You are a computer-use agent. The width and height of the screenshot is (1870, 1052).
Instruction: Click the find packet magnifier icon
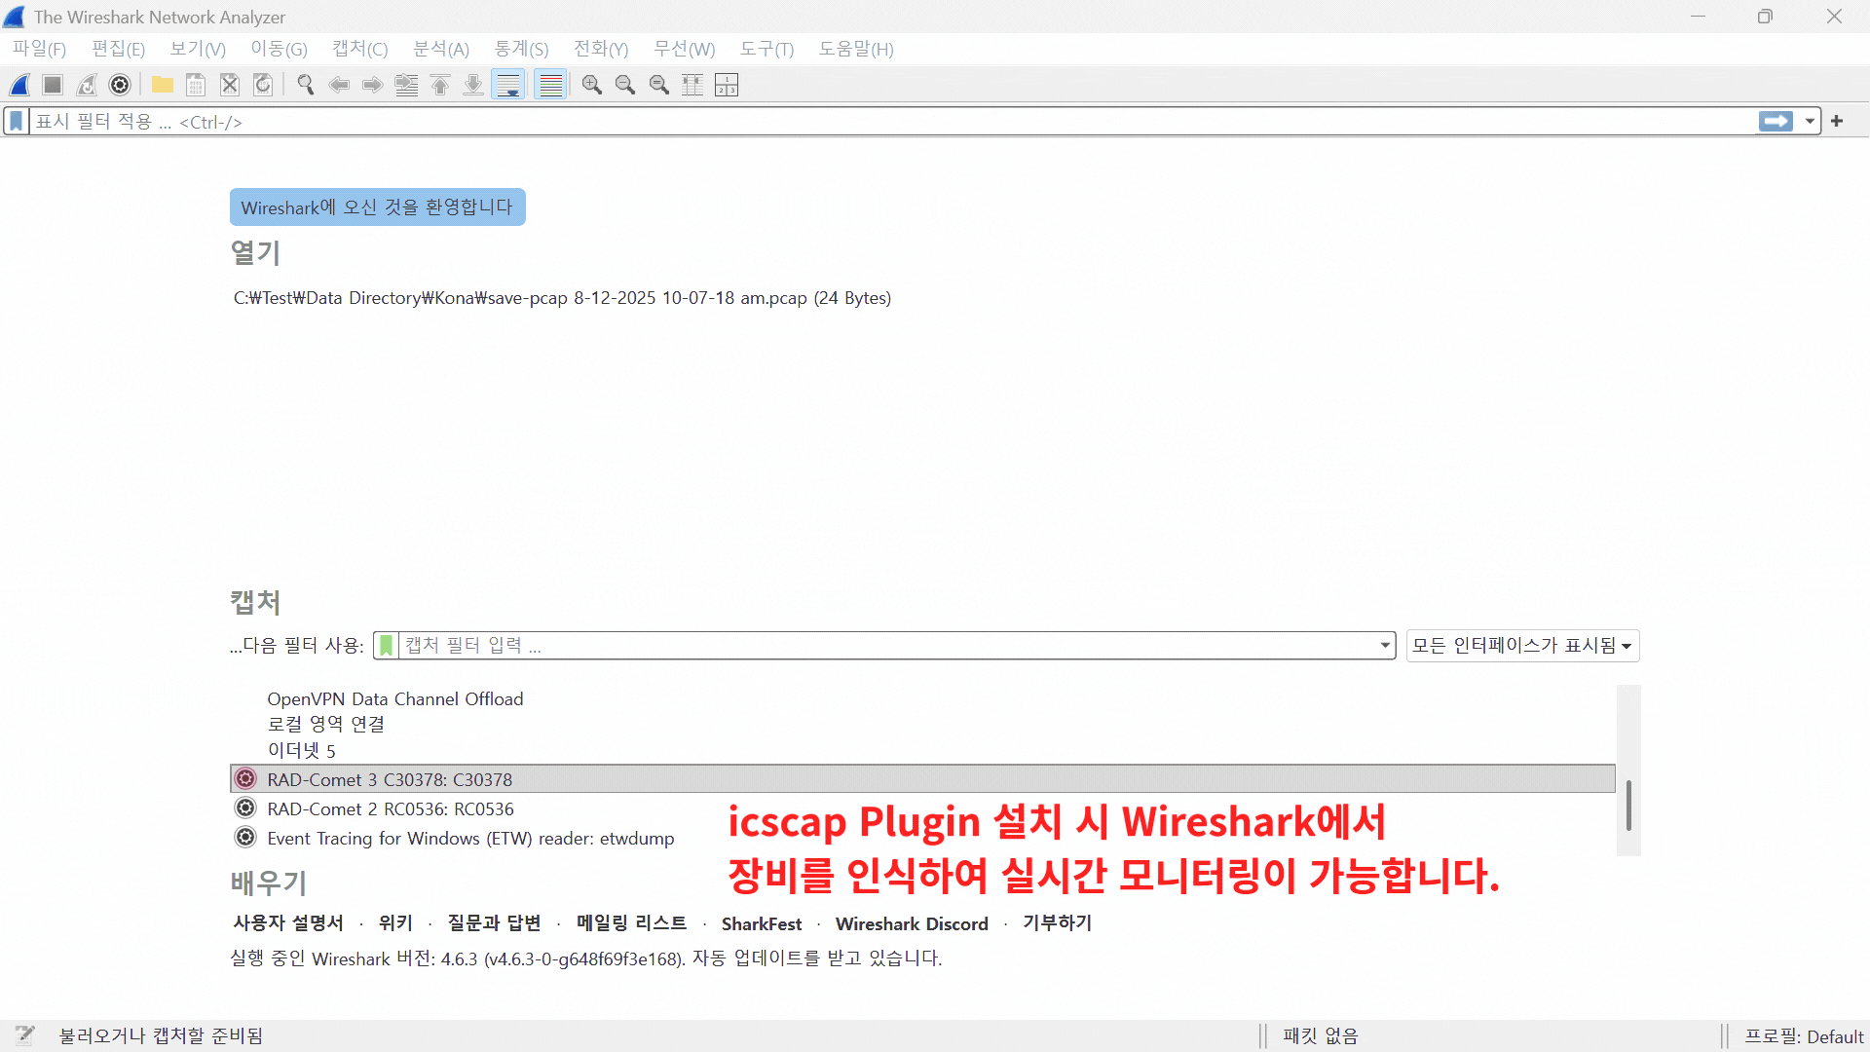[x=306, y=86]
